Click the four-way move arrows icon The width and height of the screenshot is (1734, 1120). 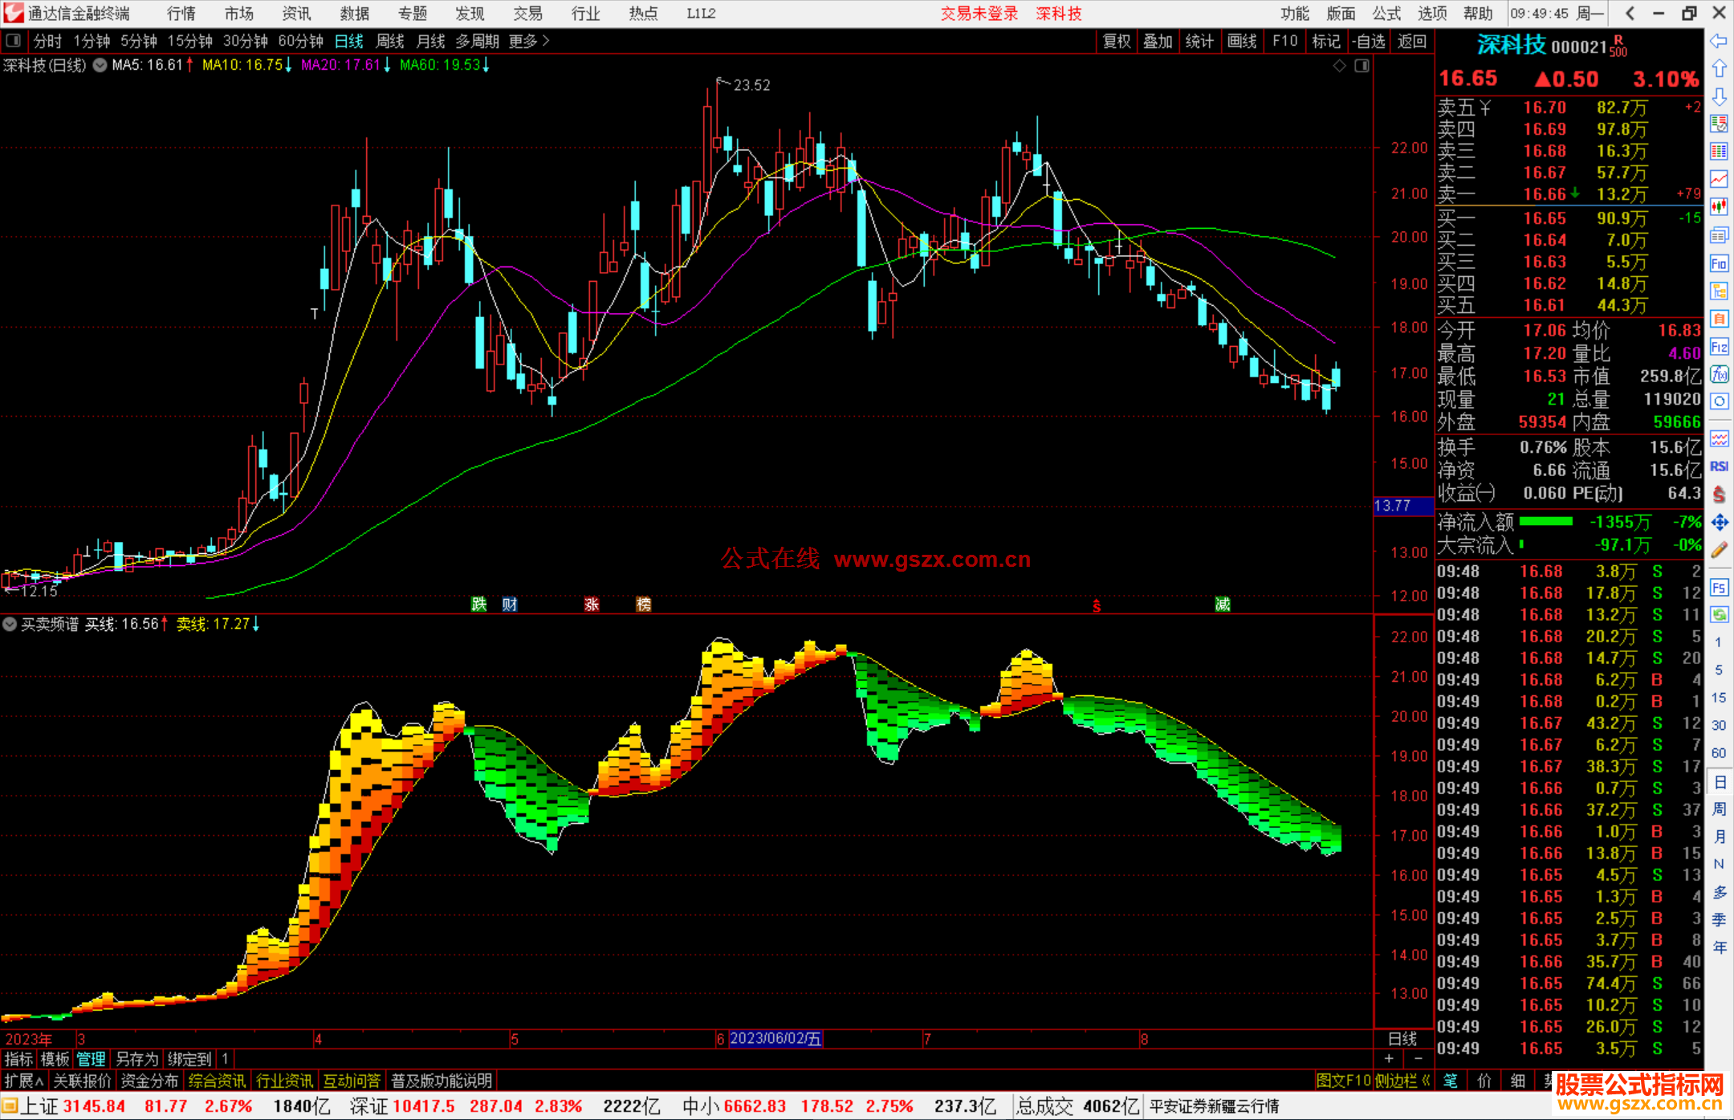click(1719, 523)
